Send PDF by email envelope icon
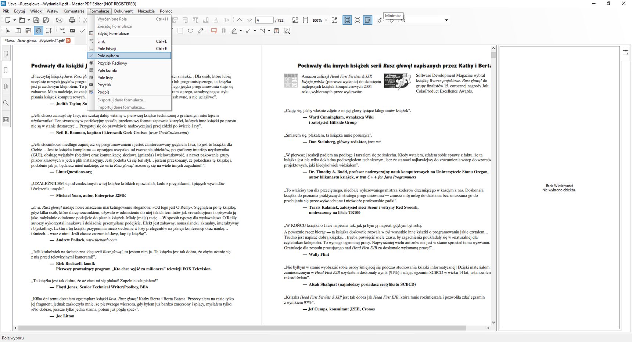 pyautogui.click(x=59, y=20)
